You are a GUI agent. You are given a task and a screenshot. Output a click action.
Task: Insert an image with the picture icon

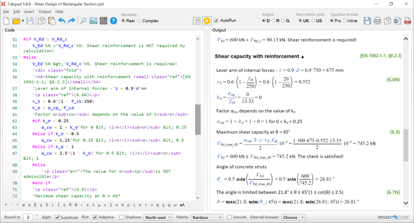(x=94, y=21)
